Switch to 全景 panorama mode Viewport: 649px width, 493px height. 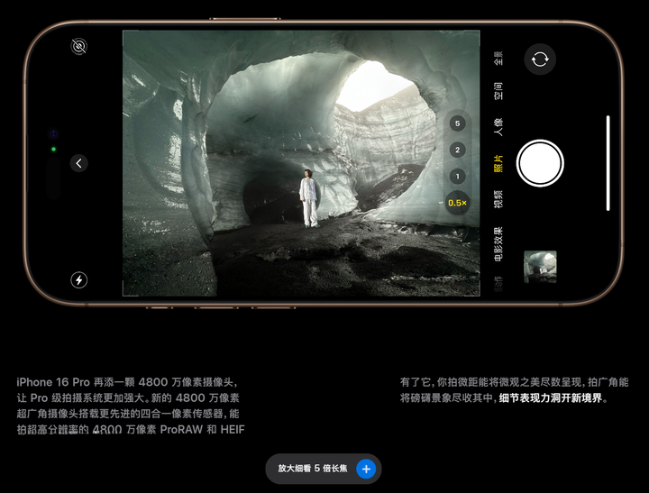pos(498,58)
